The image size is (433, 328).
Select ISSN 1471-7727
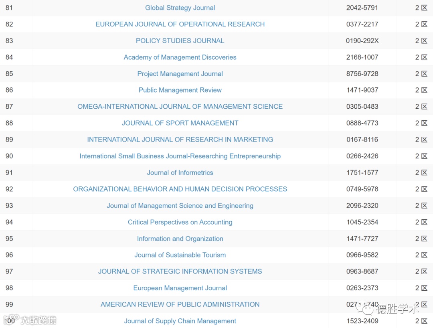362,239
